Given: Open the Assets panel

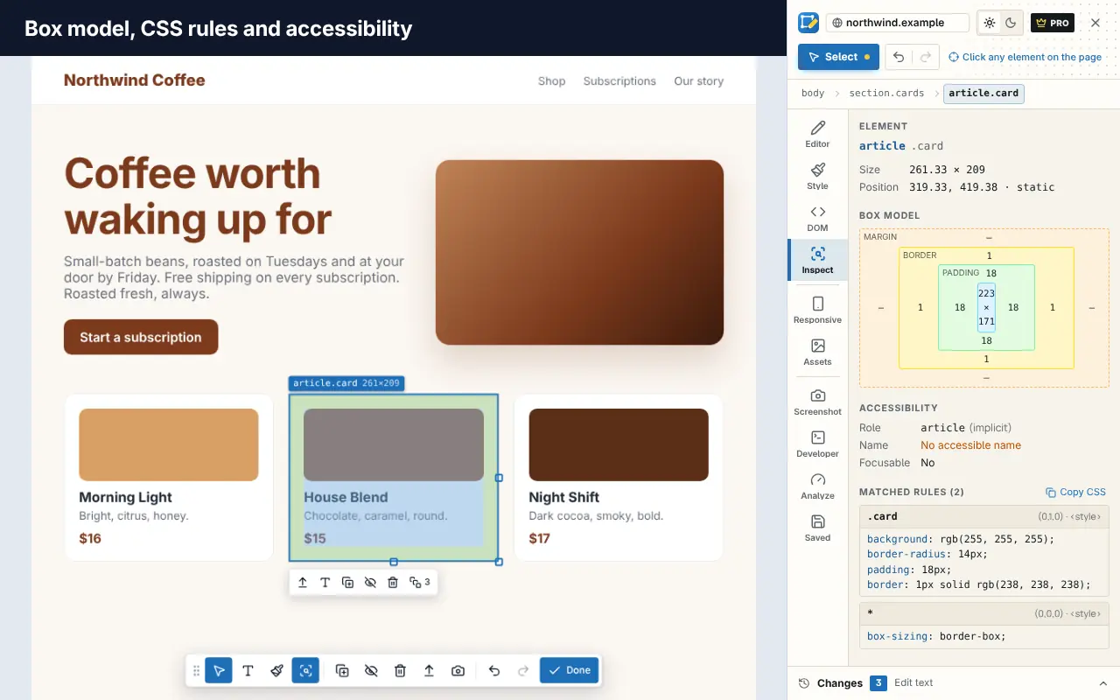Looking at the screenshot, I should coord(817,352).
